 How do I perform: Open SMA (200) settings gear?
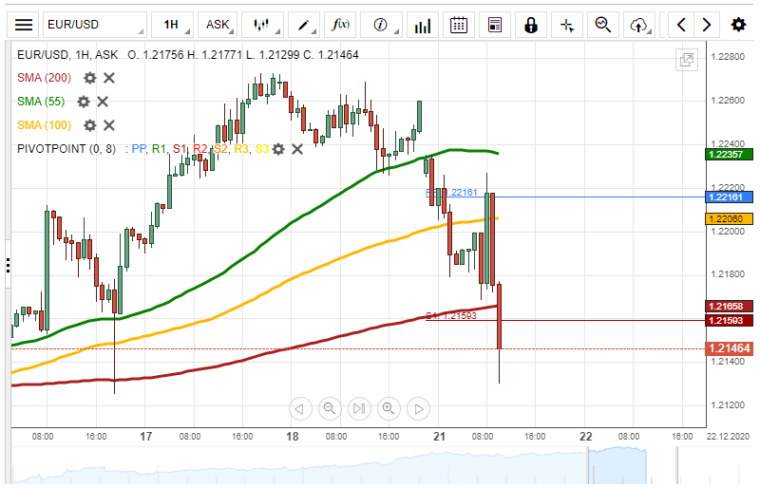pos(89,78)
